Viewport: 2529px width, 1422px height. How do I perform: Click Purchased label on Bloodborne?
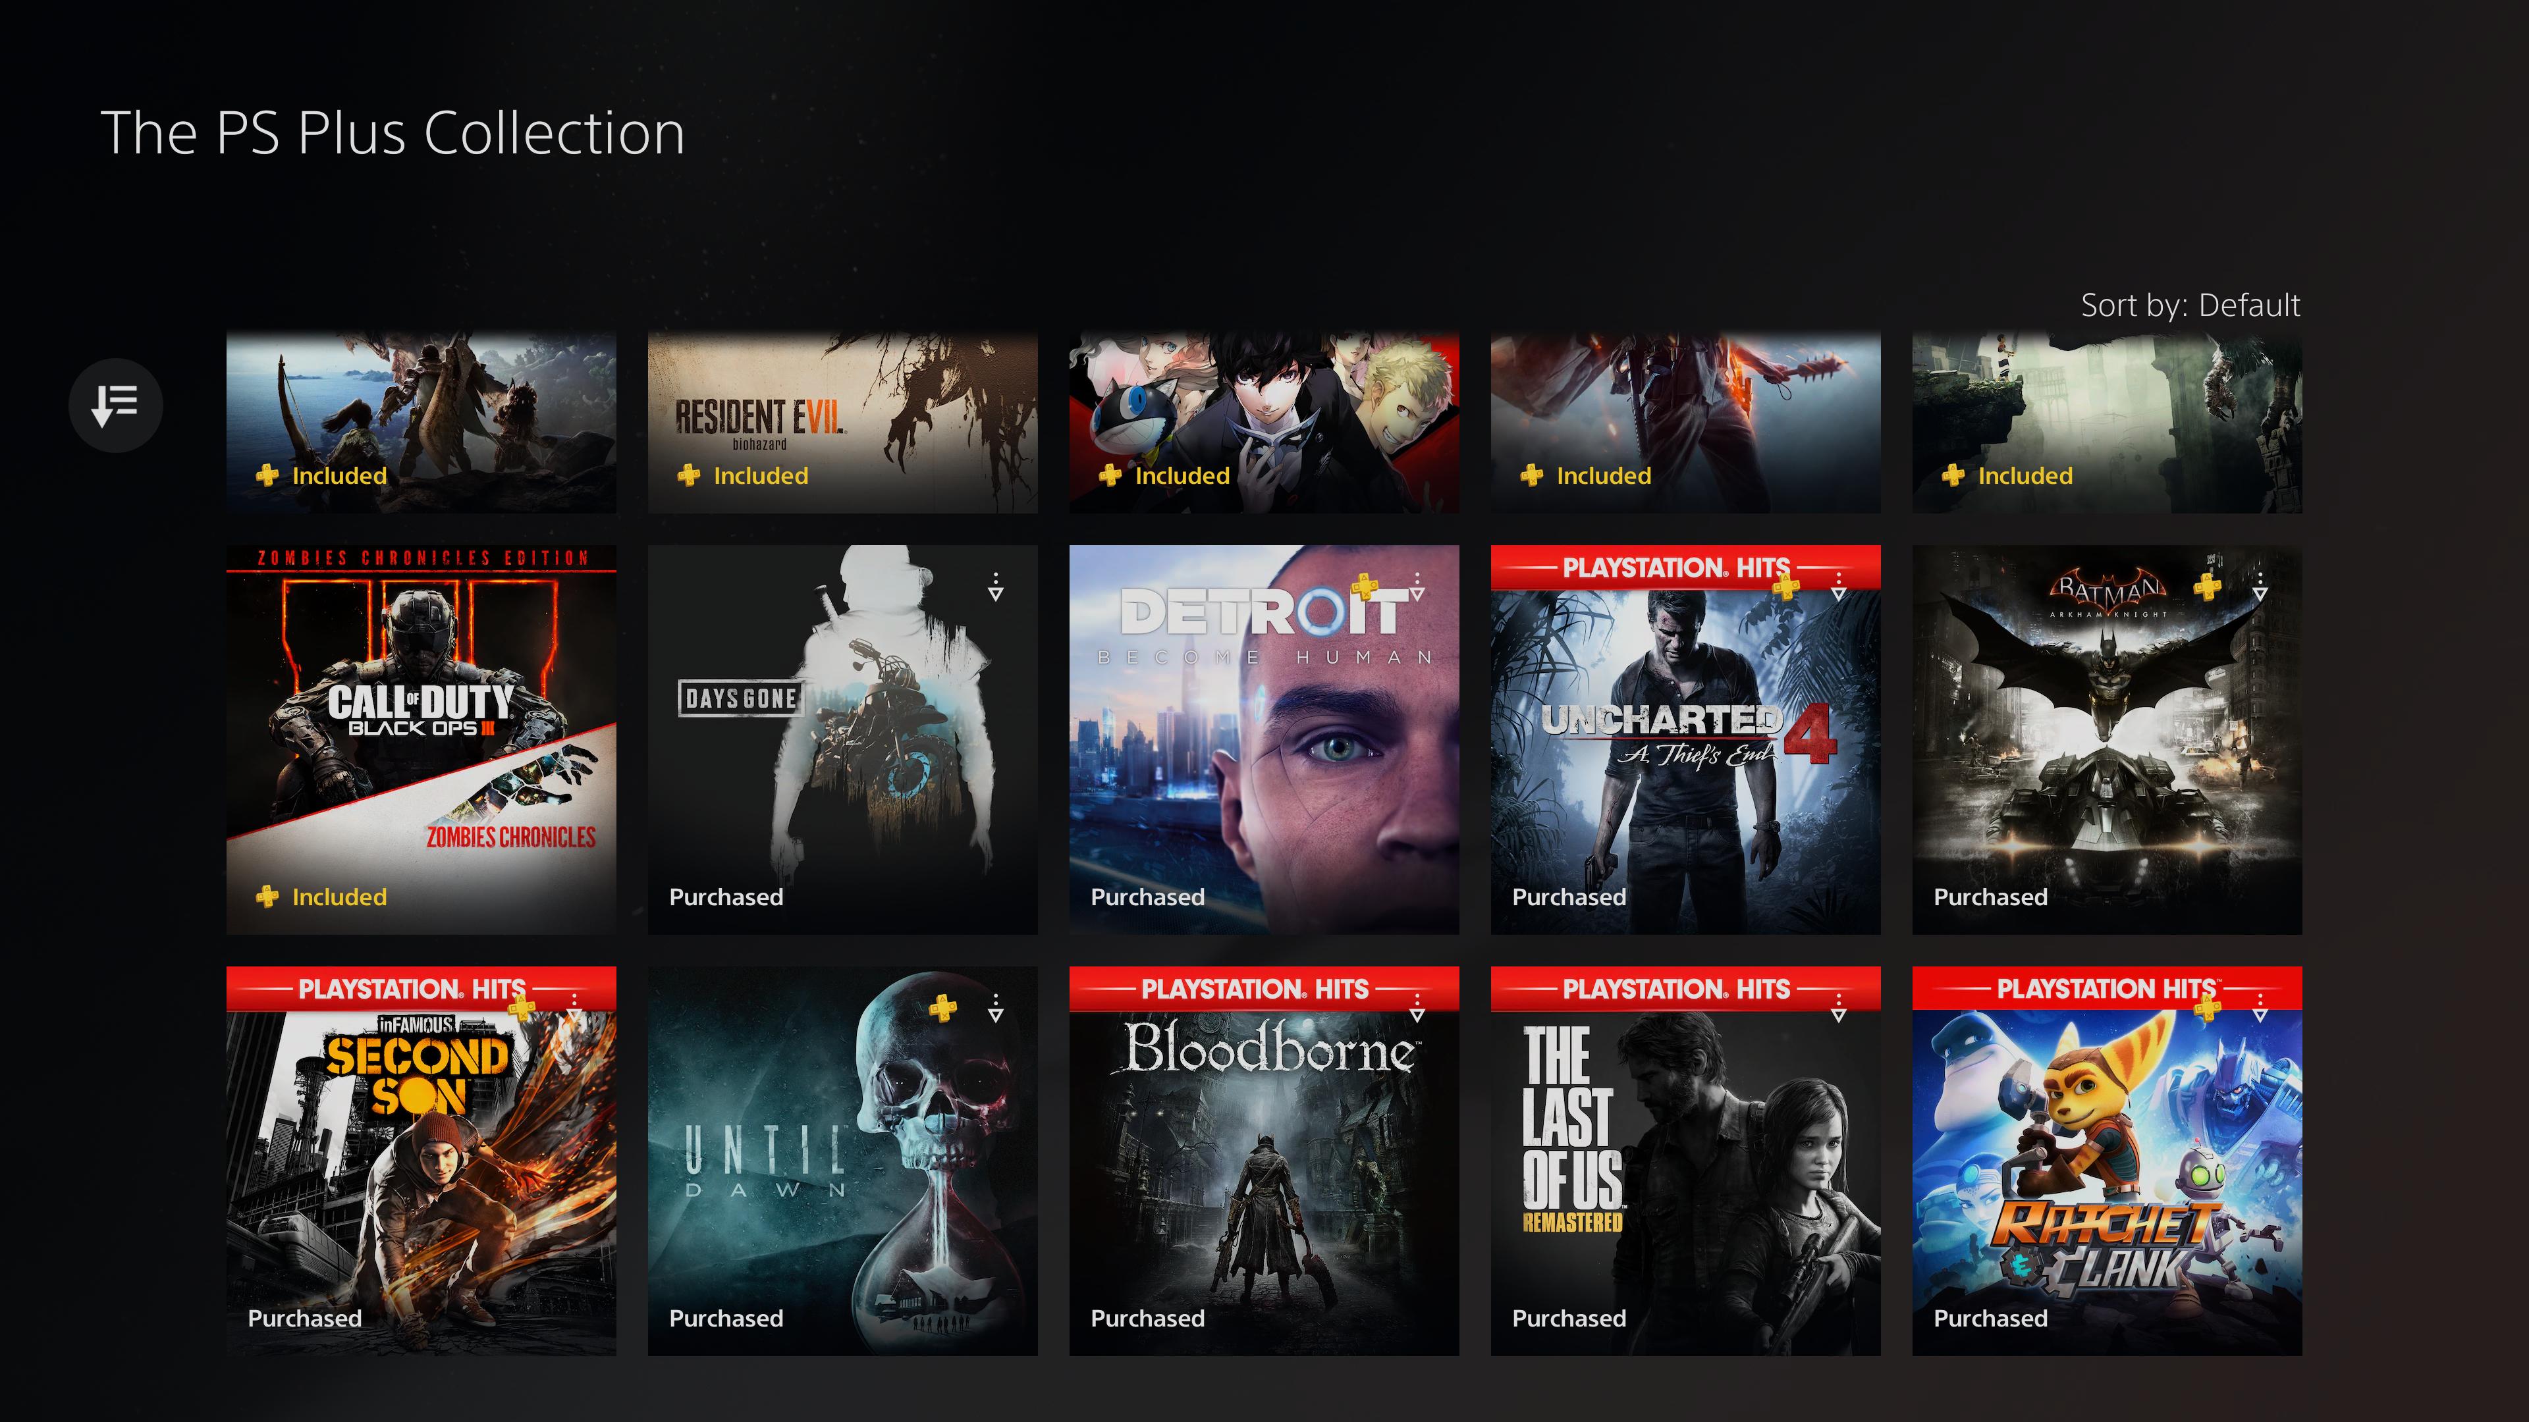click(1148, 1316)
